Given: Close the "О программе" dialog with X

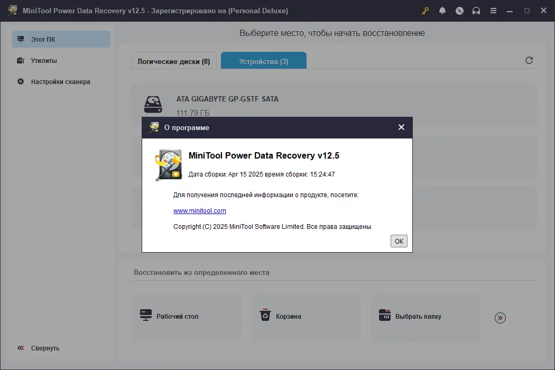Looking at the screenshot, I should (x=401, y=127).
